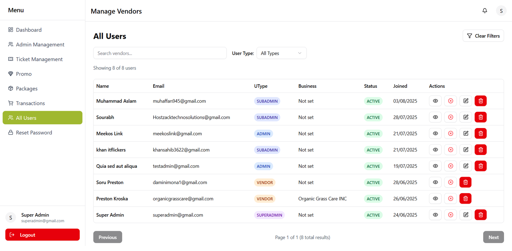
Task: Click the notification bell icon
Action: [485, 11]
